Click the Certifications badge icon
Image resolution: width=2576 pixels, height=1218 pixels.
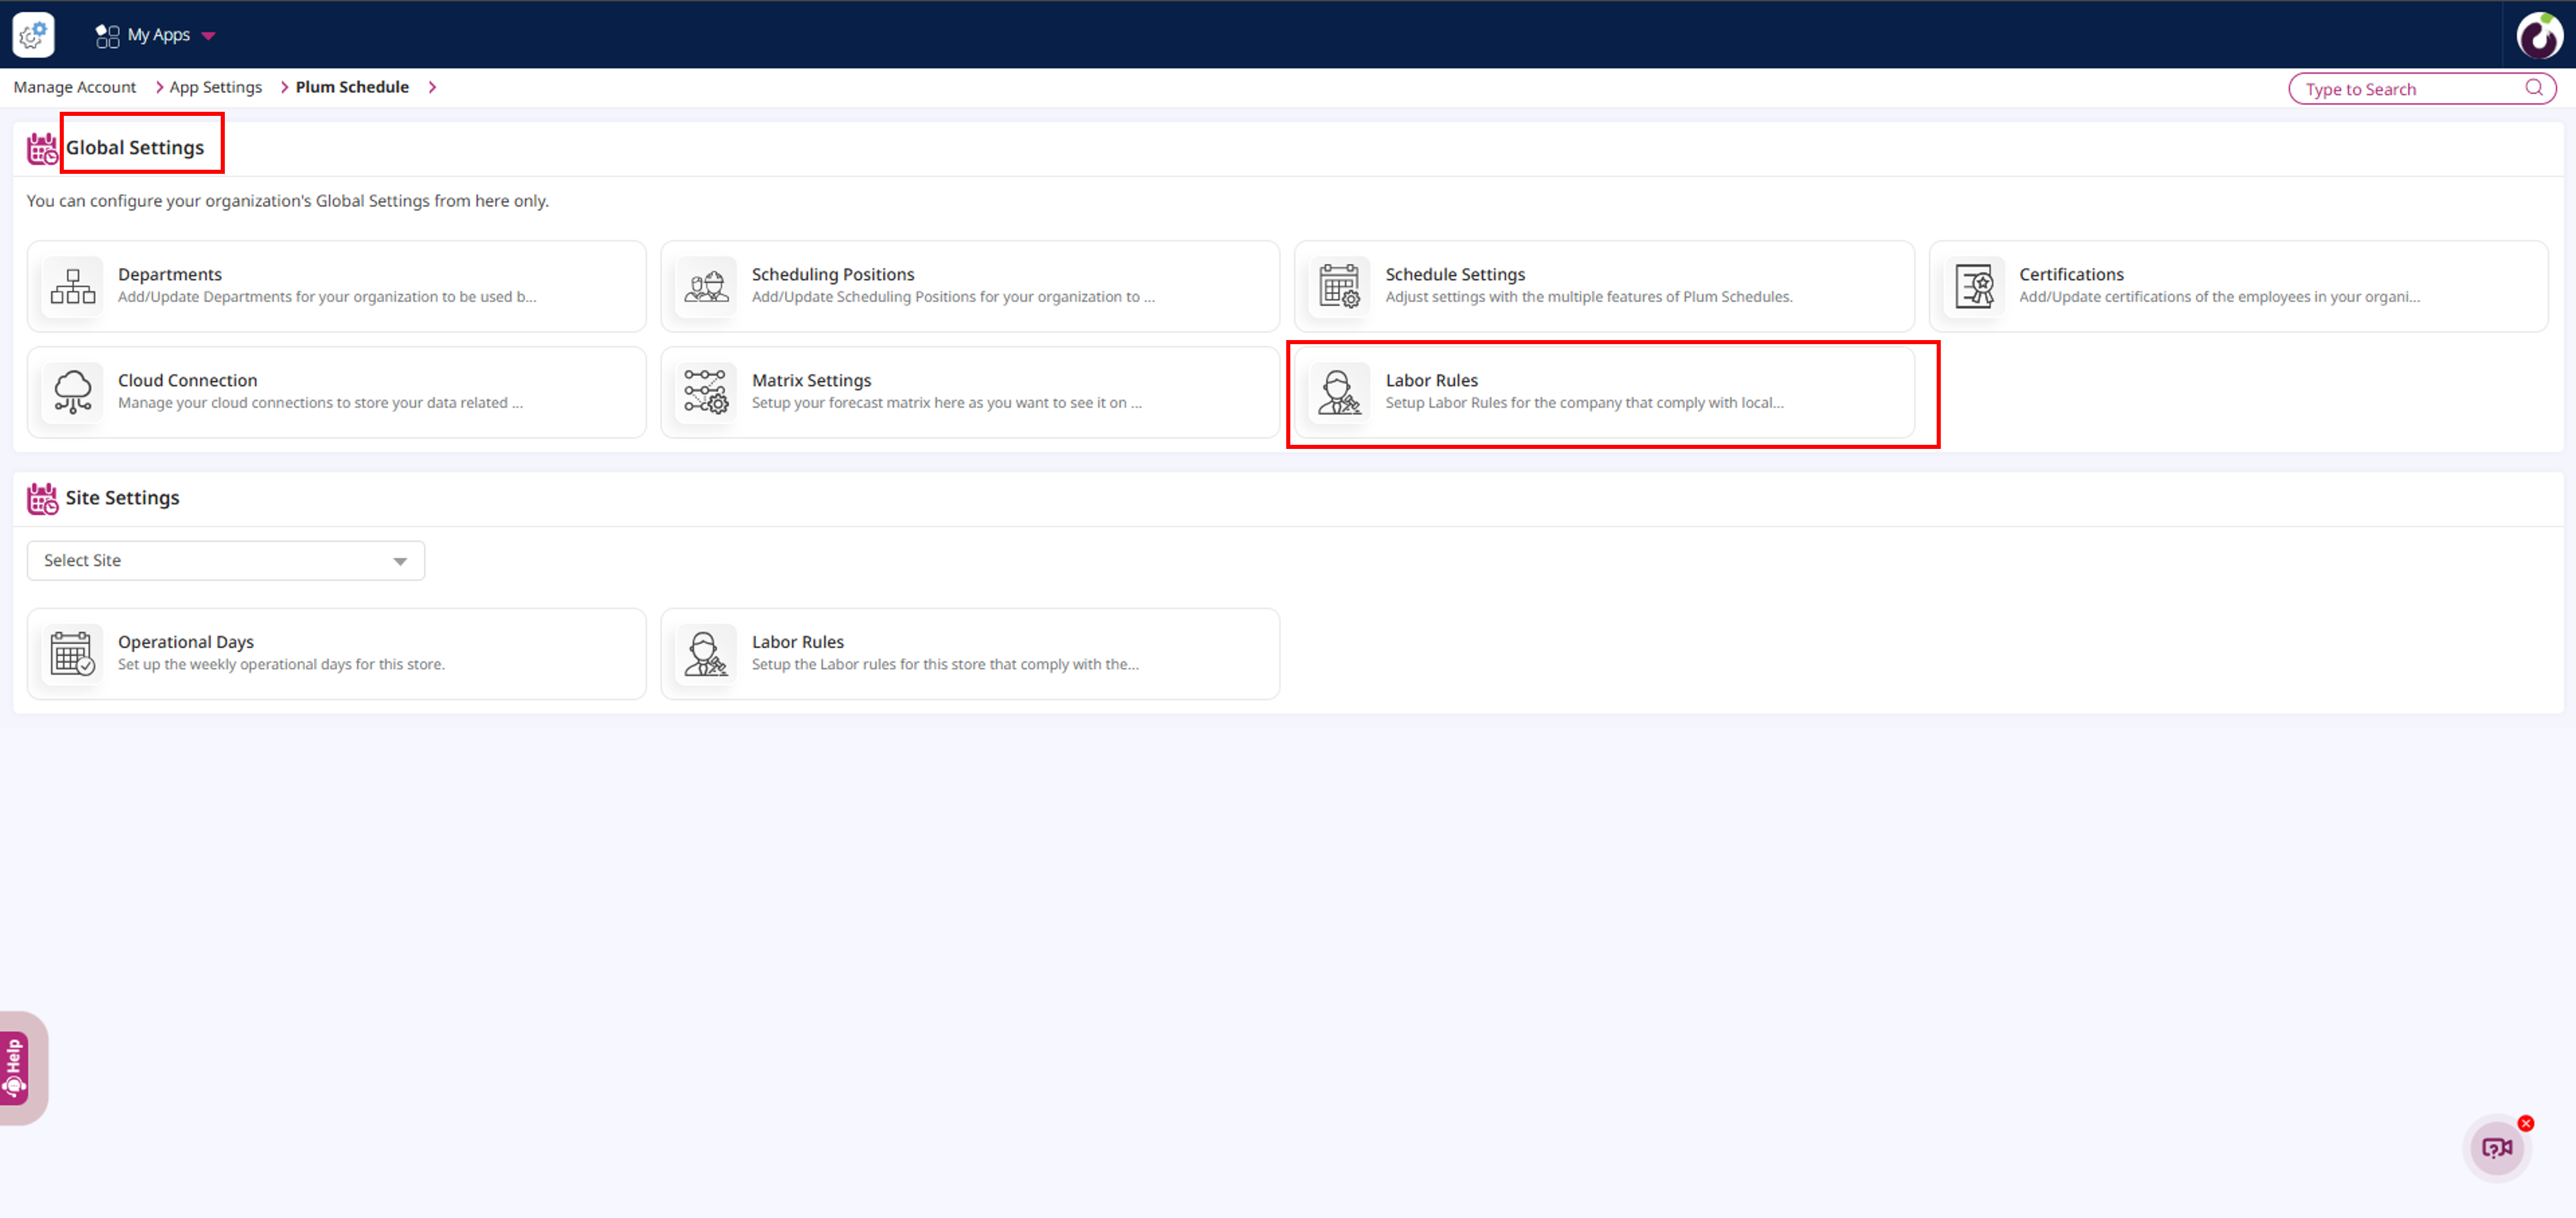point(1973,287)
